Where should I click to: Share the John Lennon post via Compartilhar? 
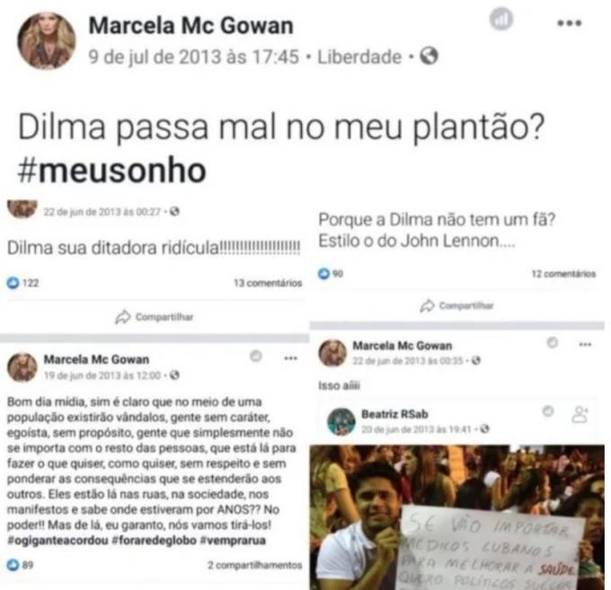coord(456,305)
